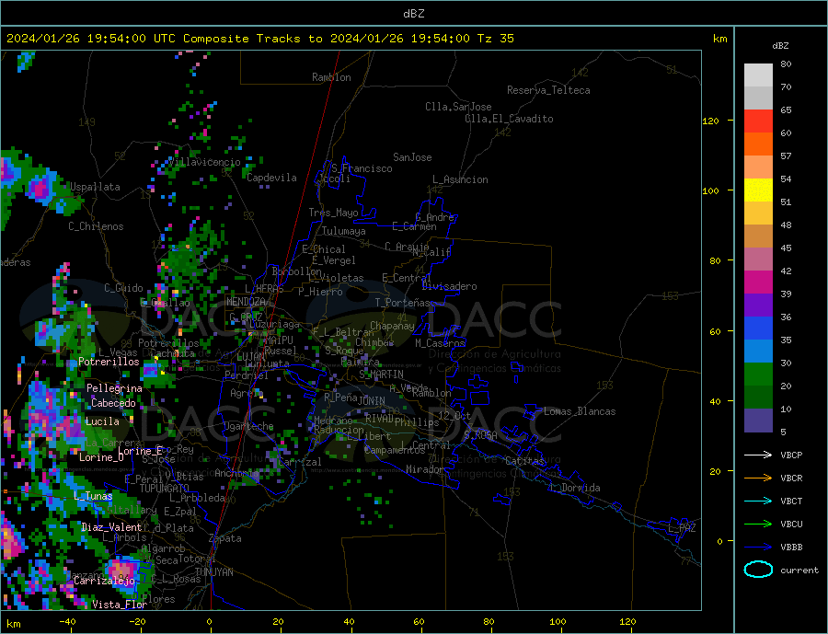The width and height of the screenshot is (828, 634).
Task: Click the cyan current ellipse icon
Action: [758, 570]
